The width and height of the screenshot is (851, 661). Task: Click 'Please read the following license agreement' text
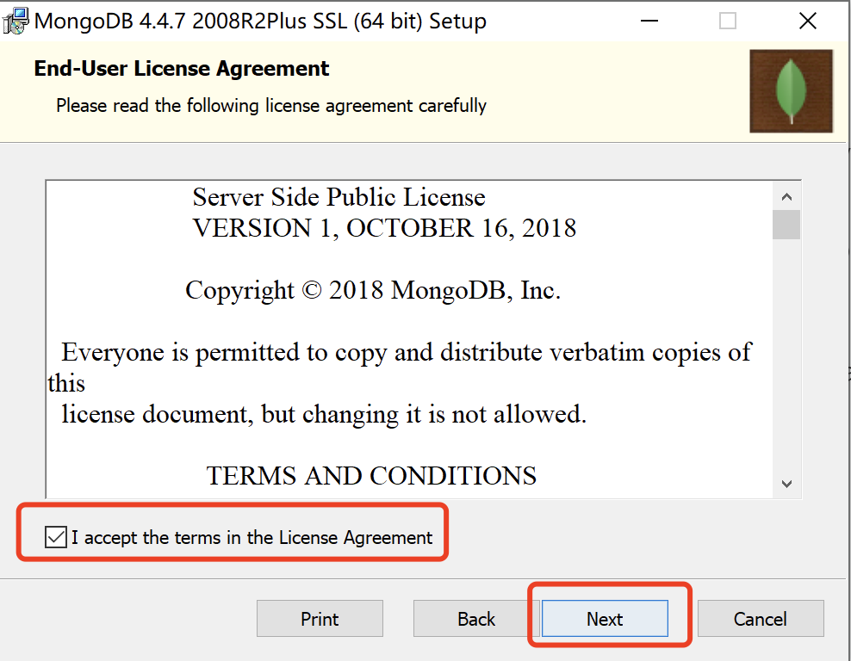point(271,105)
